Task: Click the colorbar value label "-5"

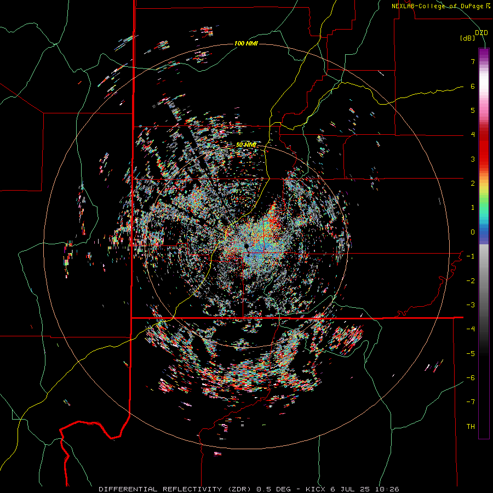Action: (x=471, y=354)
